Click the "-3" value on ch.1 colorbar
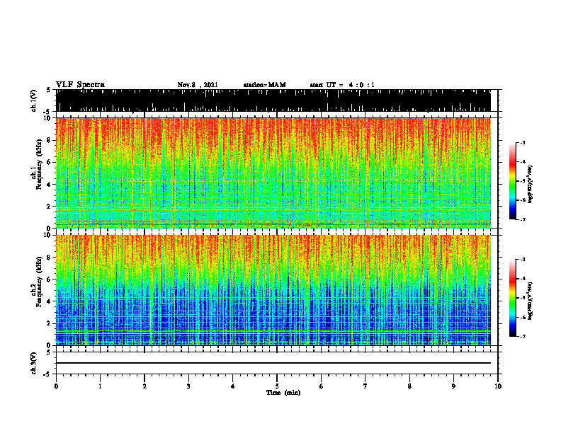This screenshot has height=433, width=561. click(523, 142)
